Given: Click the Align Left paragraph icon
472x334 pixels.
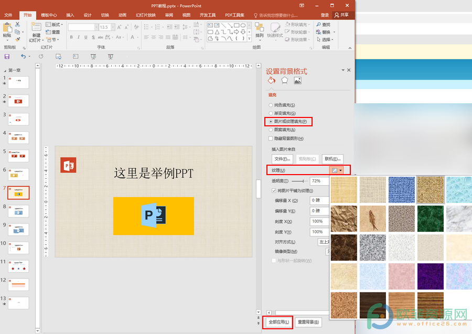Looking at the screenshot, I should (x=146, y=37).
